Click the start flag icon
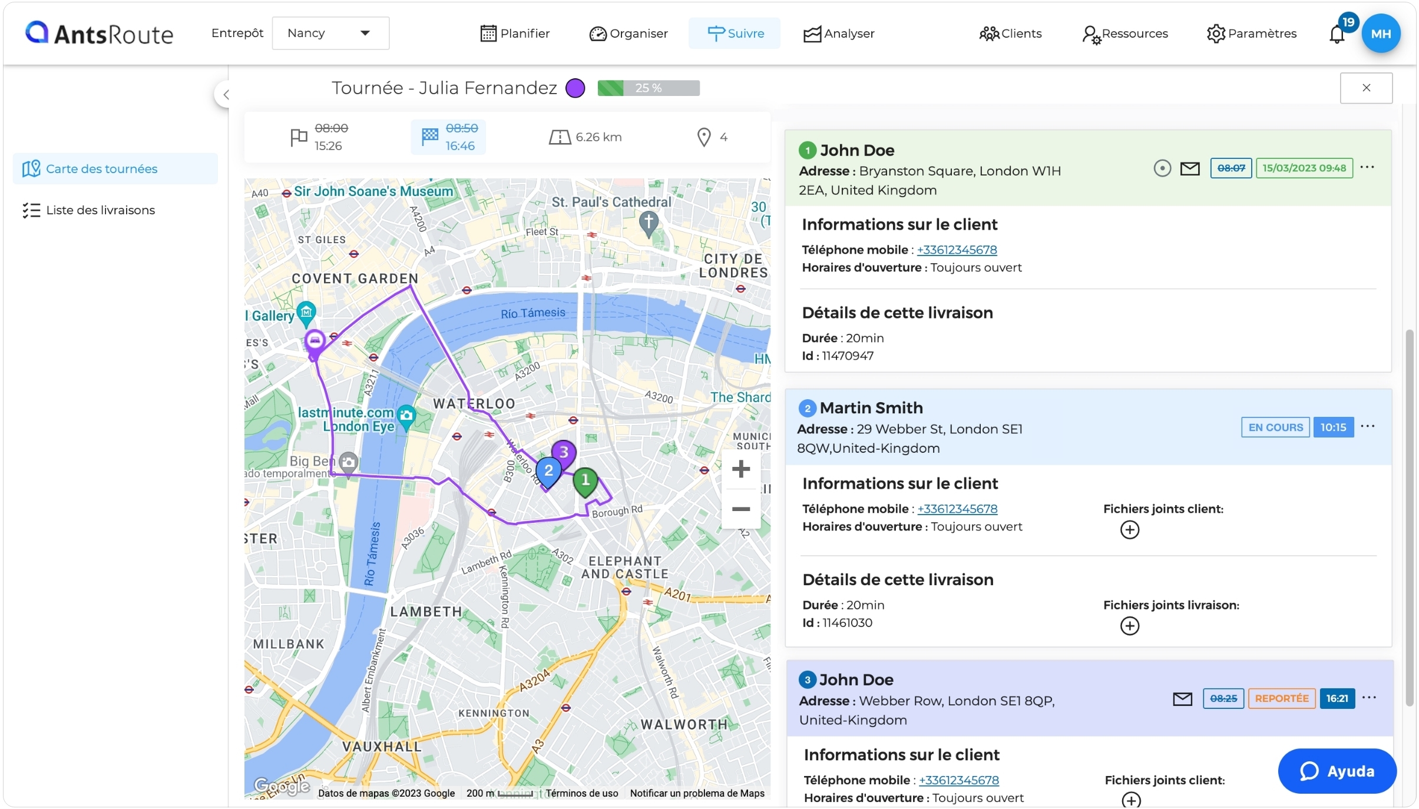 [299, 137]
